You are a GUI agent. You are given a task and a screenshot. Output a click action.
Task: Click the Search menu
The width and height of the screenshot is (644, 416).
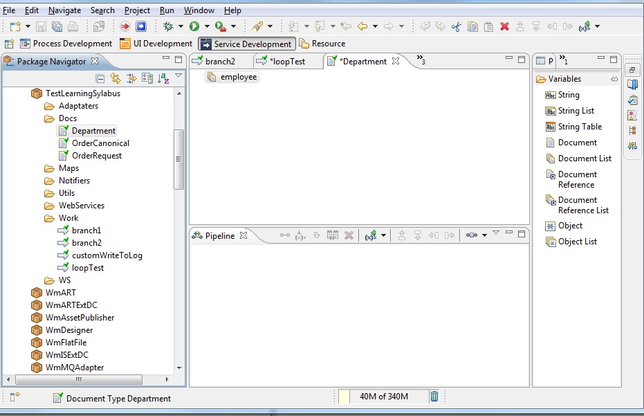click(102, 10)
